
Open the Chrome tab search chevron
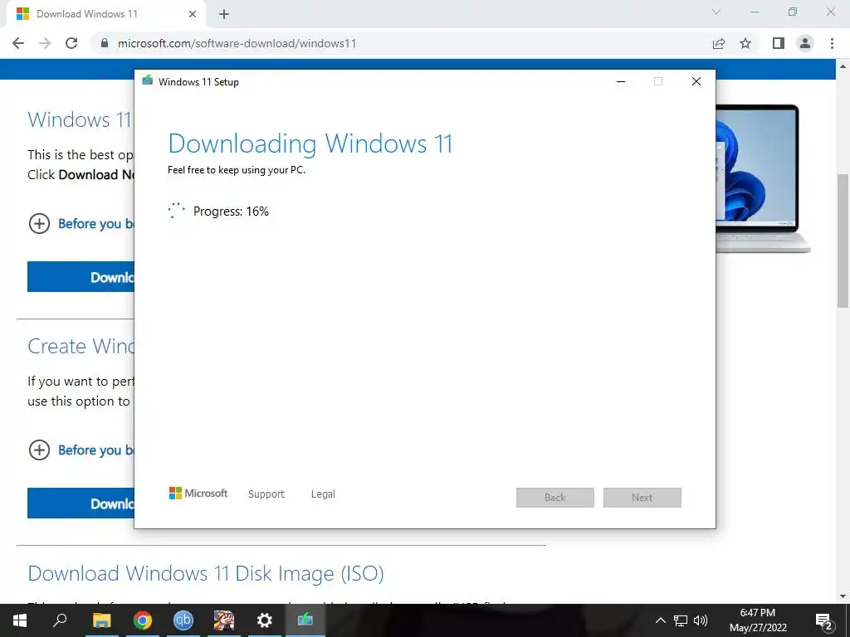click(716, 12)
